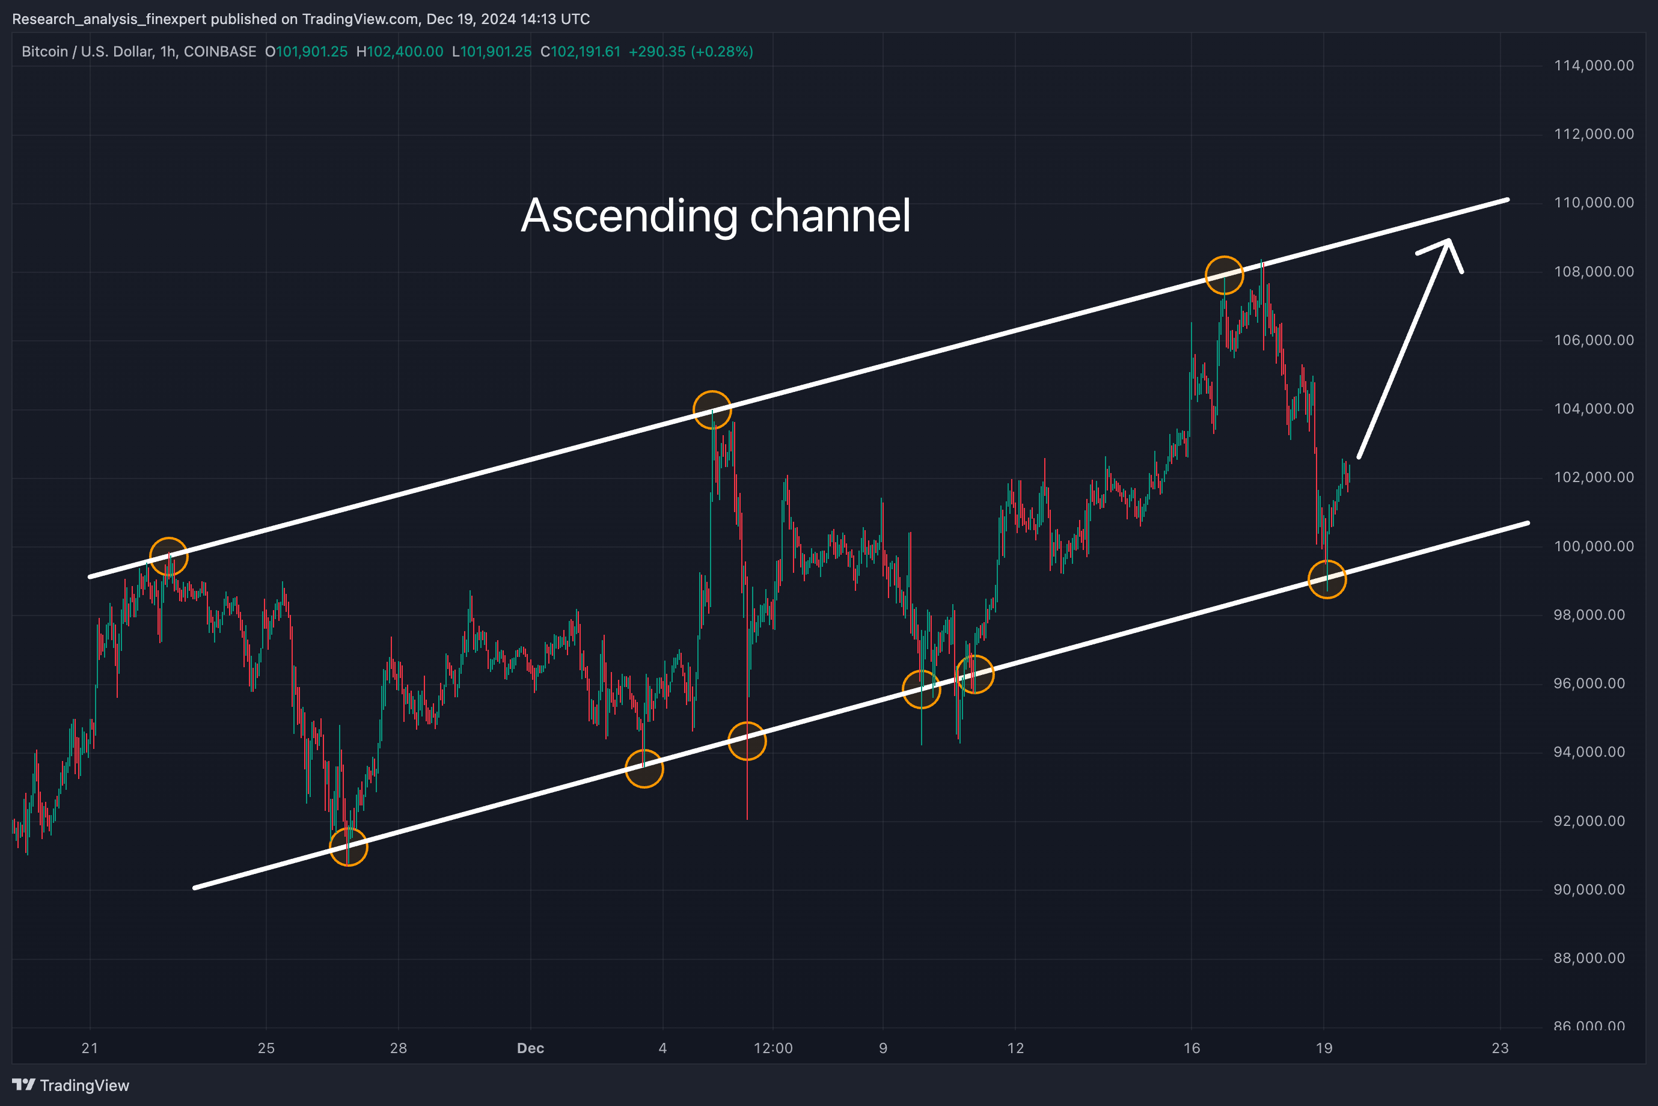Click the 21 date label on time axis
This screenshot has height=1106, width=1658.
90,1048
